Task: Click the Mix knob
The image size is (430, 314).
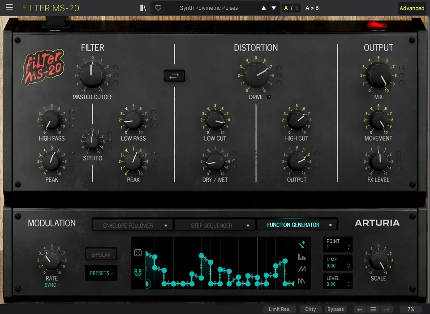Action: point(378,74)
